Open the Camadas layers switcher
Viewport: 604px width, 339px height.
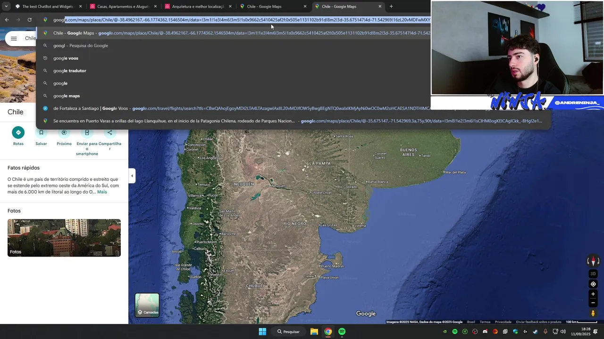tap(147, 305)
